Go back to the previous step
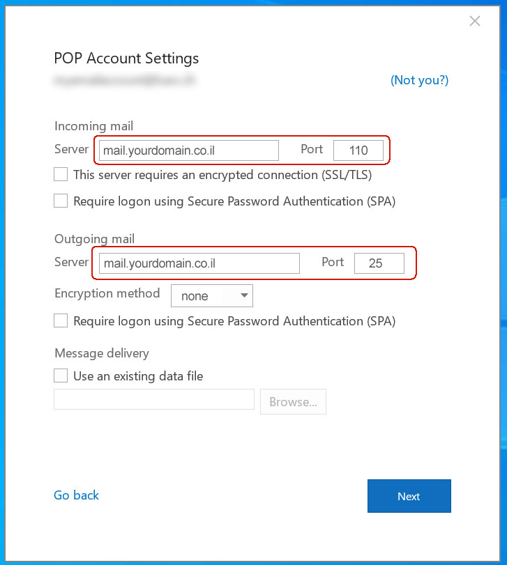507x565 pixels. coord(76,495)
